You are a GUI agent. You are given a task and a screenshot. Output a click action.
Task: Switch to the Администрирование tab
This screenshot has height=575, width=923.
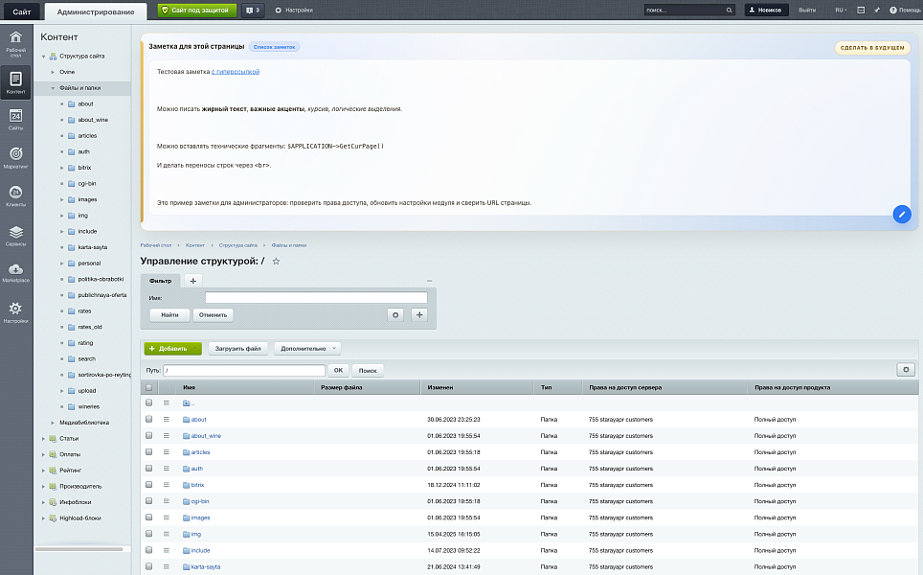point(96,11)
